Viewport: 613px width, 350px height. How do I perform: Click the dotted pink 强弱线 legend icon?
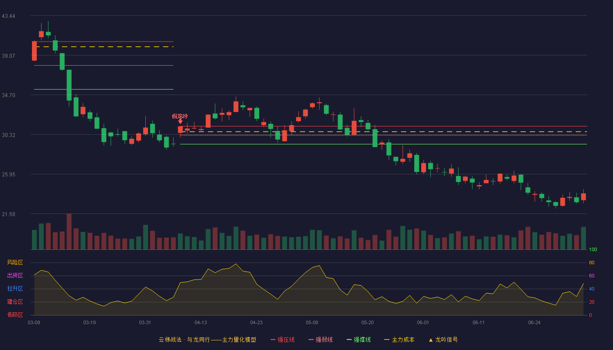pos(311,339)
